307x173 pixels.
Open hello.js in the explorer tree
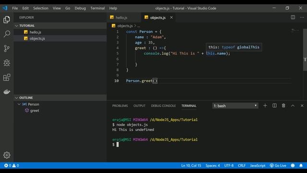pyautogui.click(x=60, y=32)
